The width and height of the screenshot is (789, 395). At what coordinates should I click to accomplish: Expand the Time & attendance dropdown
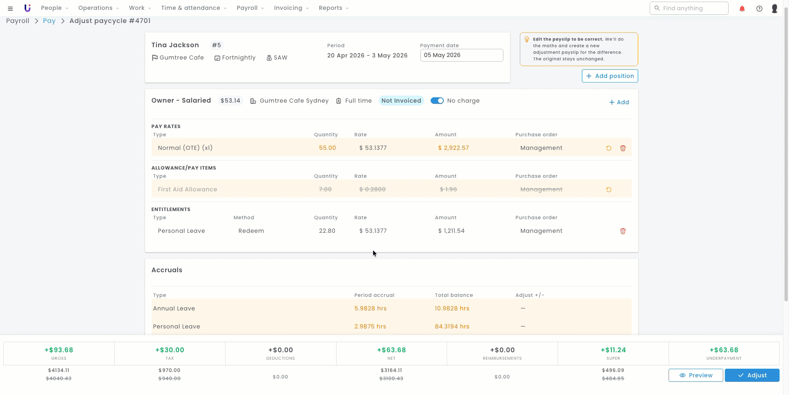(x=194, y=8)
